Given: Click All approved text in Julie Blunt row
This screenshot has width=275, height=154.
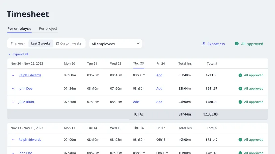Looking at the screenshot, I should click(x=254, y=102).
